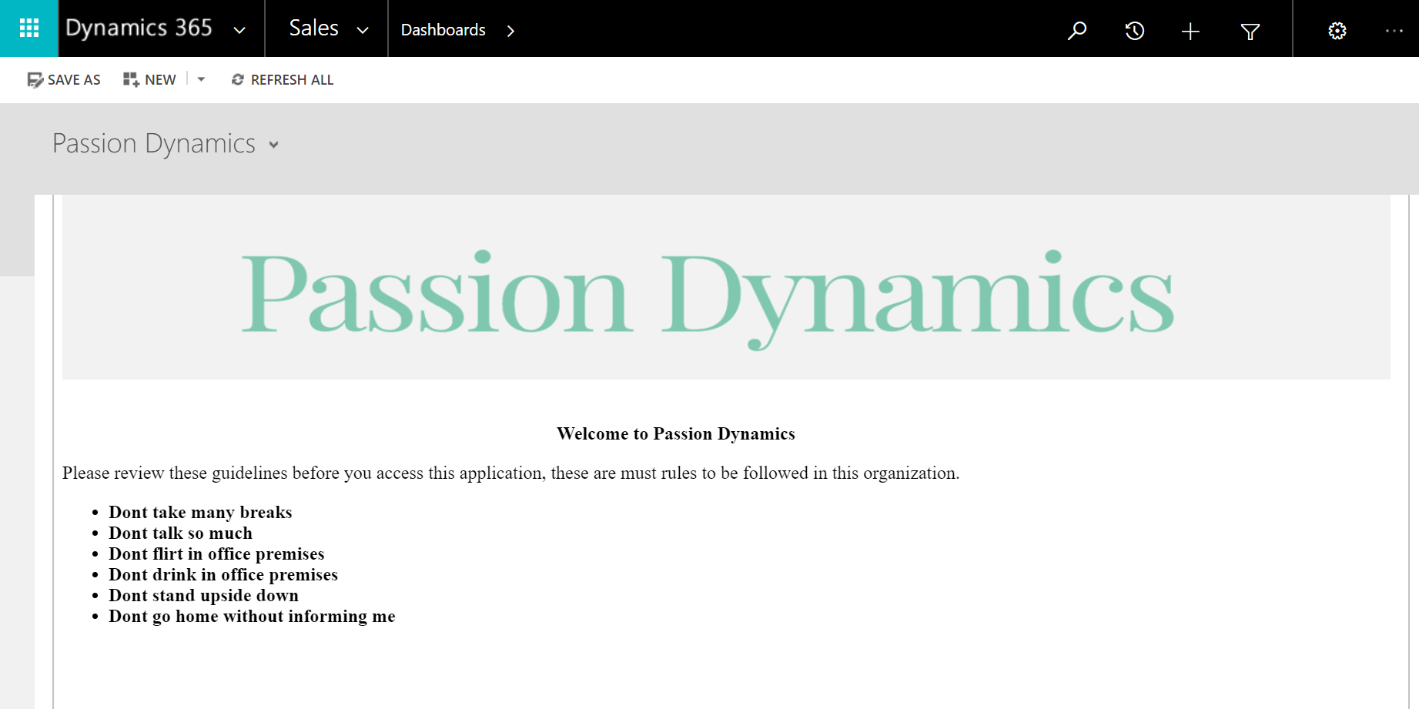Click the plus quick create icon
The width and height of the screenshot is (1419, 709).
1190,31
